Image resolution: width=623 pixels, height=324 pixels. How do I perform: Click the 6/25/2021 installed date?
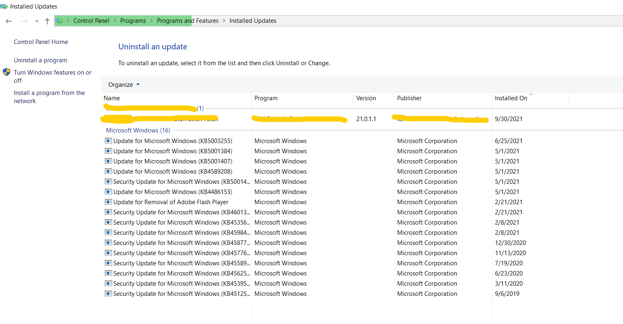point(508,141)
